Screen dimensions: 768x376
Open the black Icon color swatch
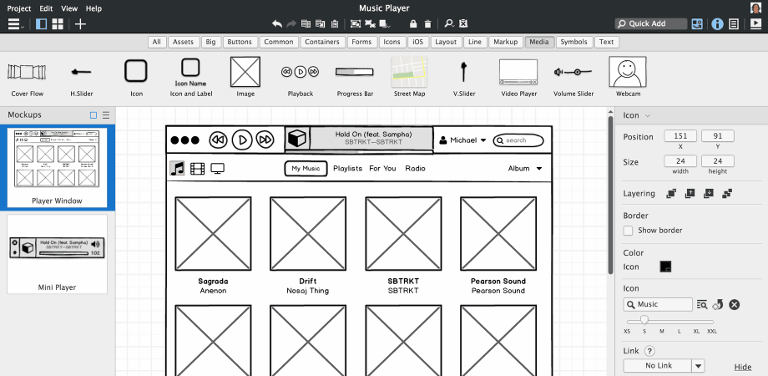tap(665, 267)
